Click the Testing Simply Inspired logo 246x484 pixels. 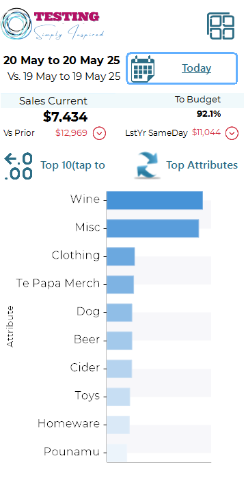coord(53,25)
